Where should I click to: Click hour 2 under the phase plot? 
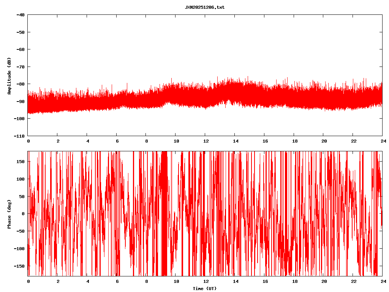point(58,281)
